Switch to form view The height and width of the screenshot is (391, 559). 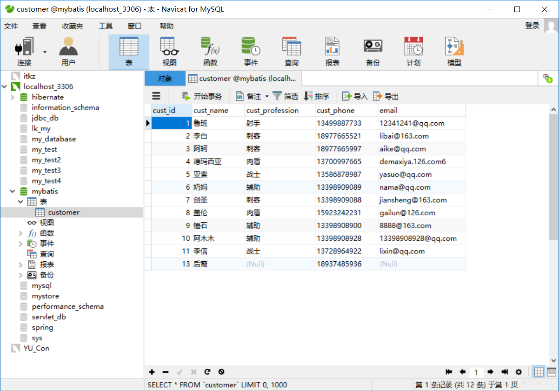tap(552, 372)
